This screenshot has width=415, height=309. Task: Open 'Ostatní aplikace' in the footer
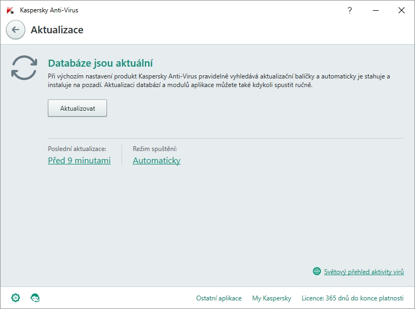[219, 298]
